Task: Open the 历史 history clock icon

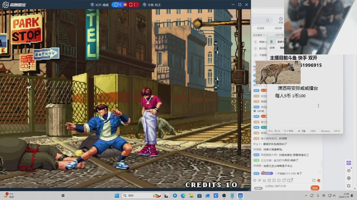Action: (281, 20)
